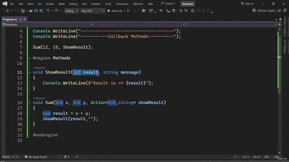Open the Window menu
Image resolution: width=289 pixels, height=162 pixels.
tap(138, 4)
